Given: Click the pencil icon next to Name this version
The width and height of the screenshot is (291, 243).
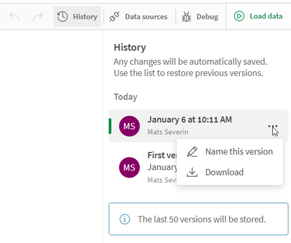Looking at the screenshot, I should [x=192, y=151].
